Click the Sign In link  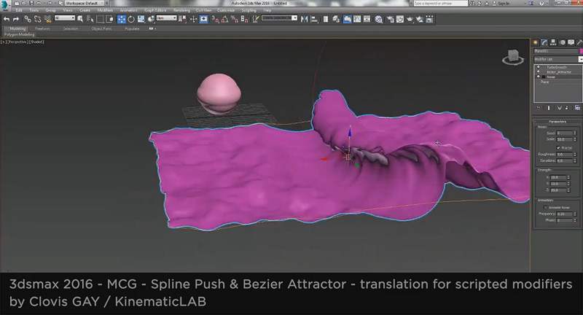pos(504,3)
